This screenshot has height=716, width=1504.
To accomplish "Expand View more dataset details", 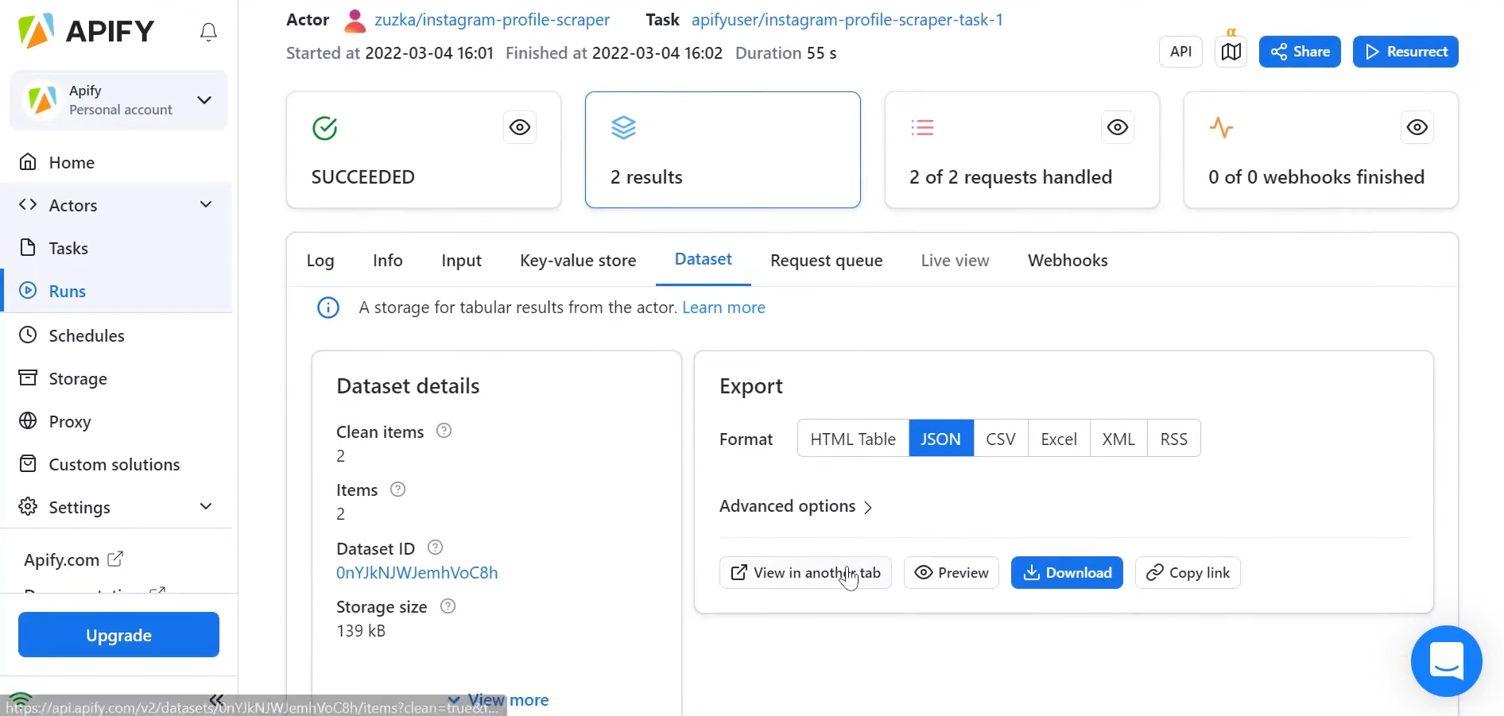I will [498, 700].
